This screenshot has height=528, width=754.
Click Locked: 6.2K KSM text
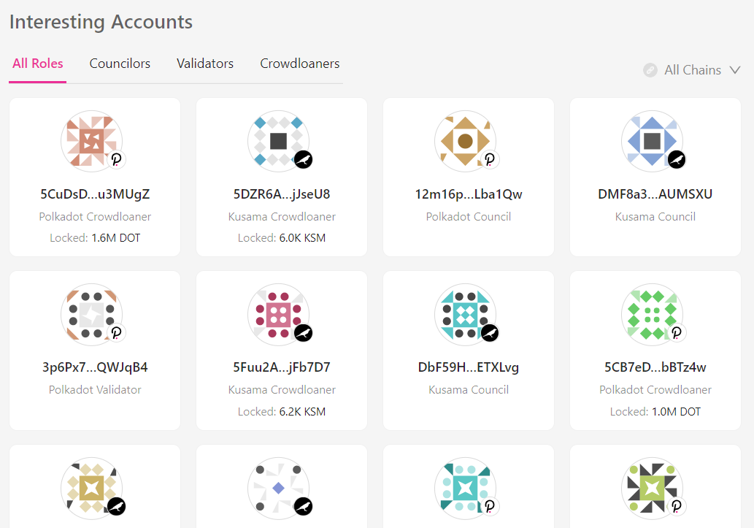(282, 412)
